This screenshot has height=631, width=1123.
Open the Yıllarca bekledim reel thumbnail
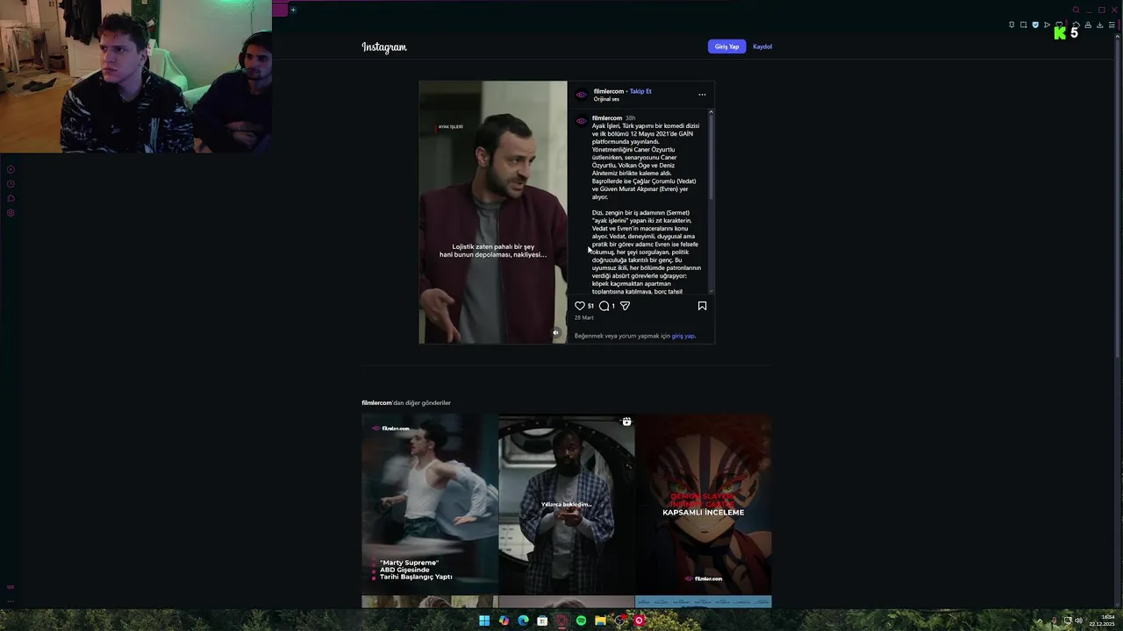coord(566,504)
